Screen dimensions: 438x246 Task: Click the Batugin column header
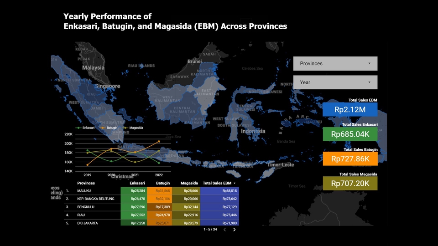coord(163,183)
